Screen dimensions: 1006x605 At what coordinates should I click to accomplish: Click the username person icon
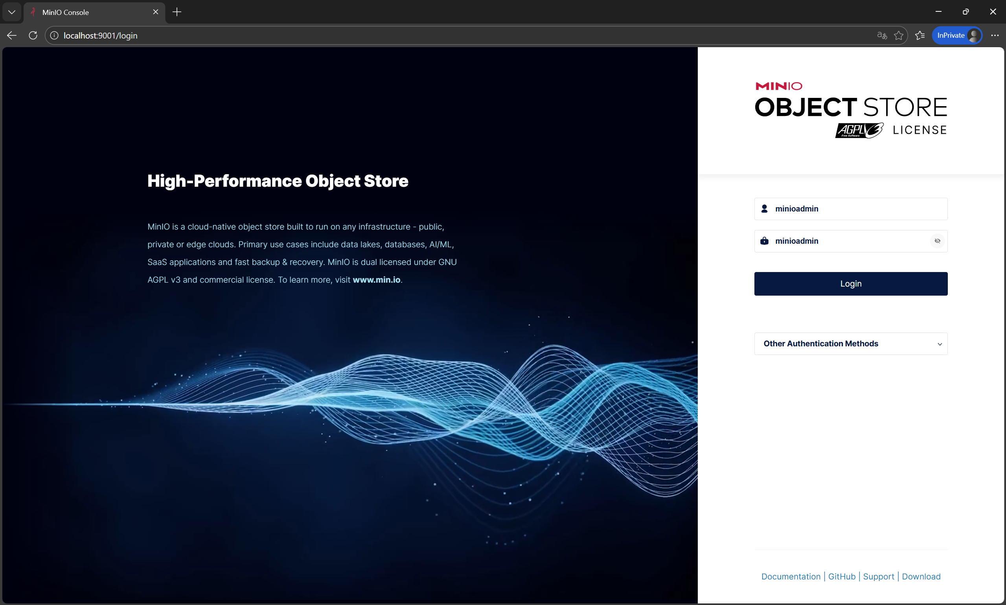tap(764, 209)
